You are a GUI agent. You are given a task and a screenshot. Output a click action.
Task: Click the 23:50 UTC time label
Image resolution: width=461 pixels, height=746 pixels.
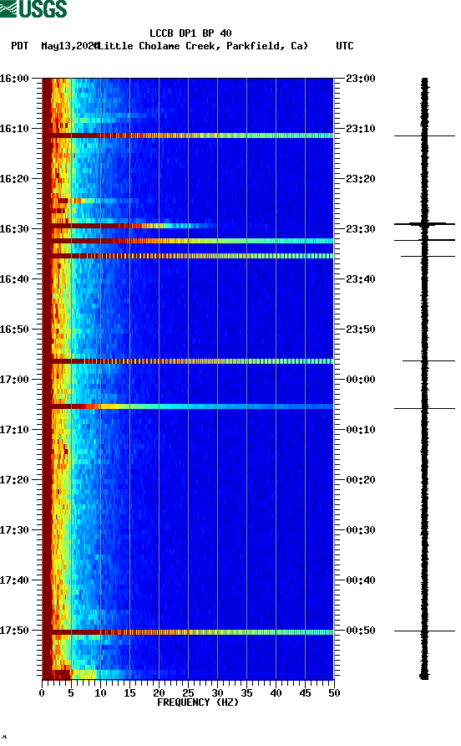pos(361,330)
